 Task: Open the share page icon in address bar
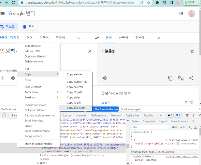pyautogui.click(x=142, y=3)
